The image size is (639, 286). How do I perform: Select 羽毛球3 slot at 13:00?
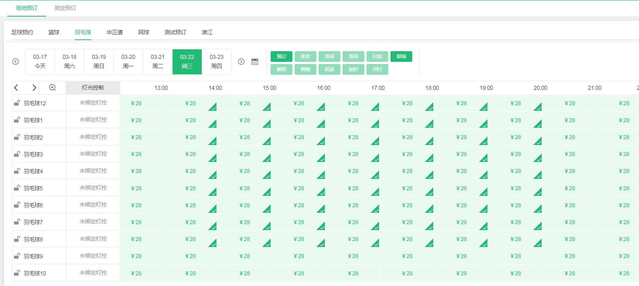click(190, 154)
